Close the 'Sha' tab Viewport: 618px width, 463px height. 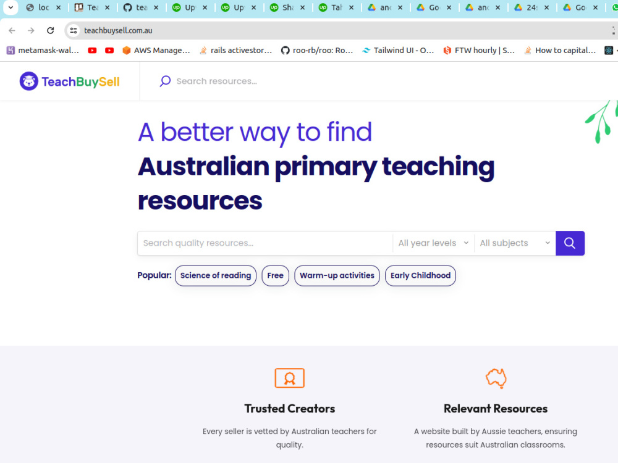(303, 7)
